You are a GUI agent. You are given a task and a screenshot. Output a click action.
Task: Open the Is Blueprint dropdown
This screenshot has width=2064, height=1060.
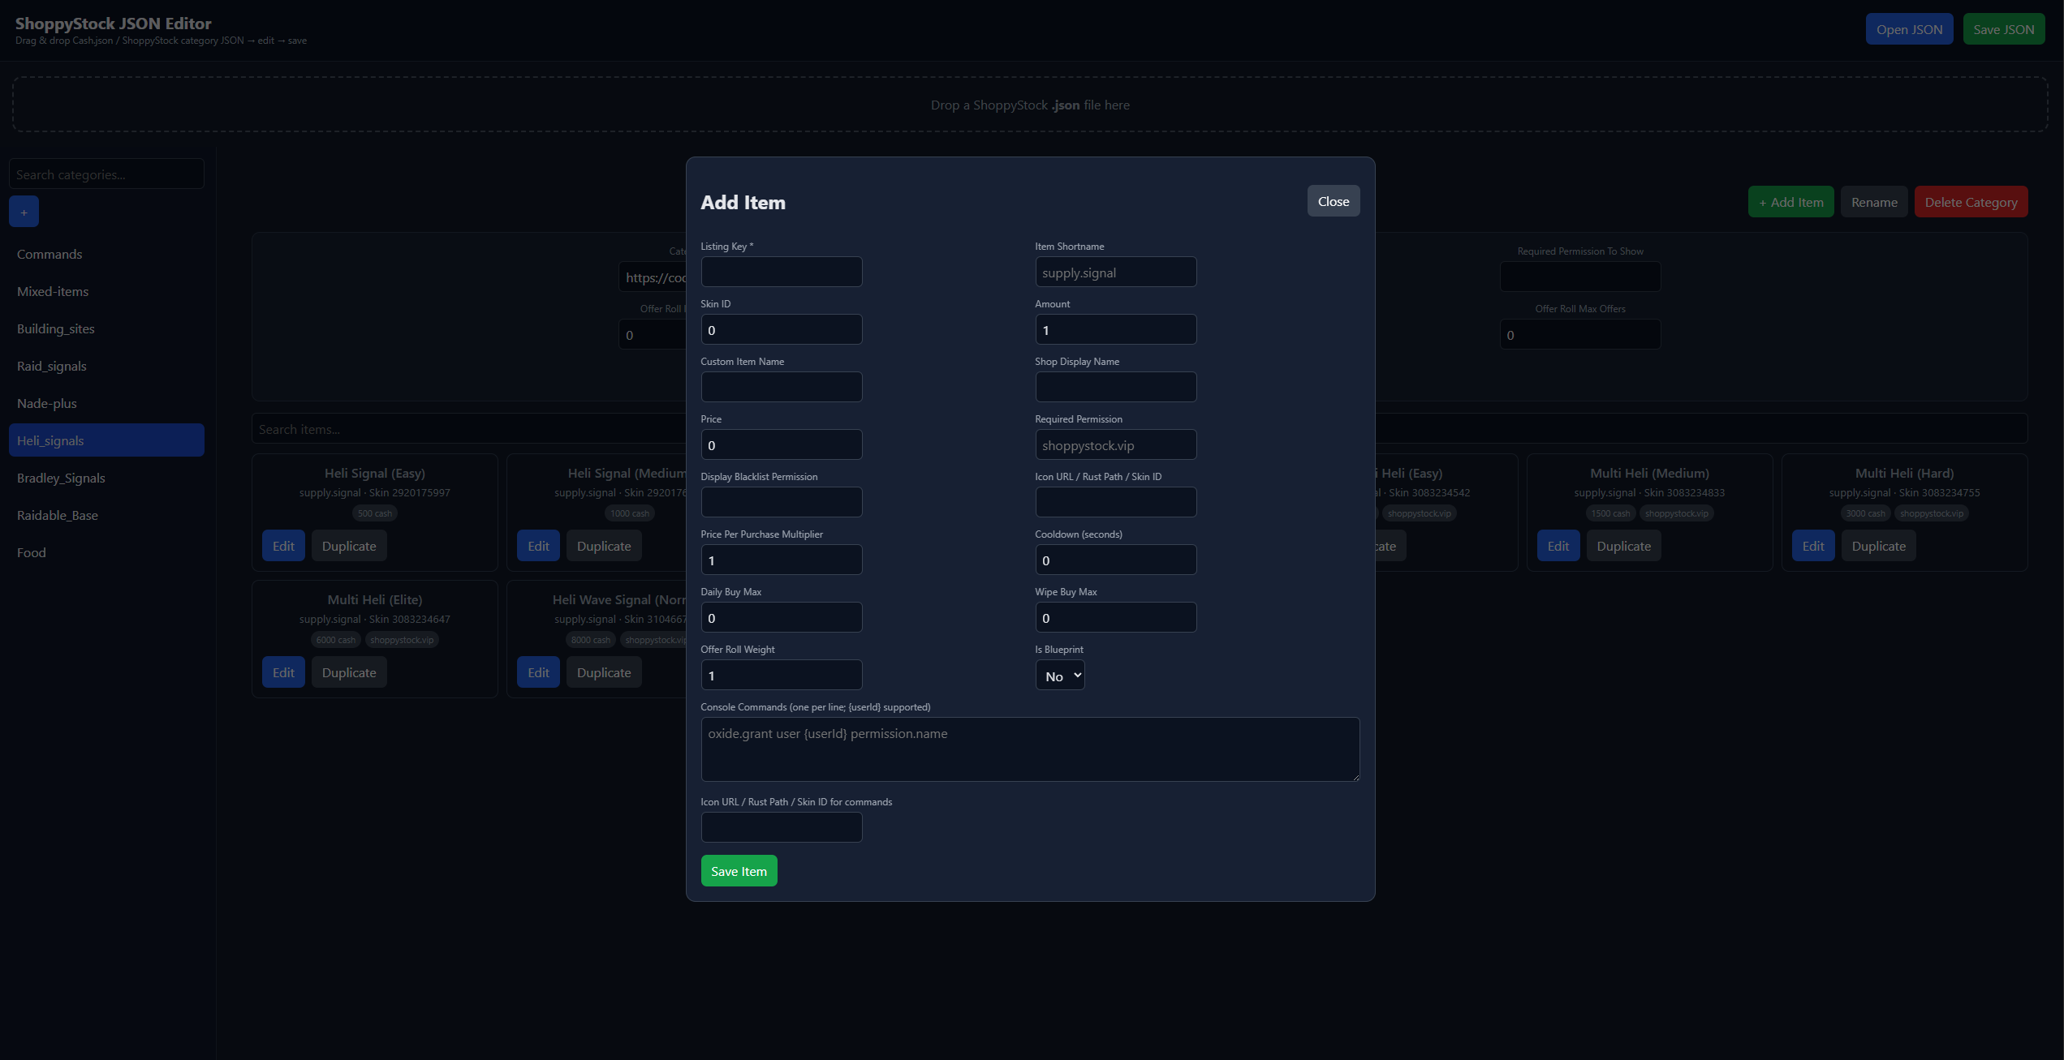pyautogui.click(x=1060, y=676)
